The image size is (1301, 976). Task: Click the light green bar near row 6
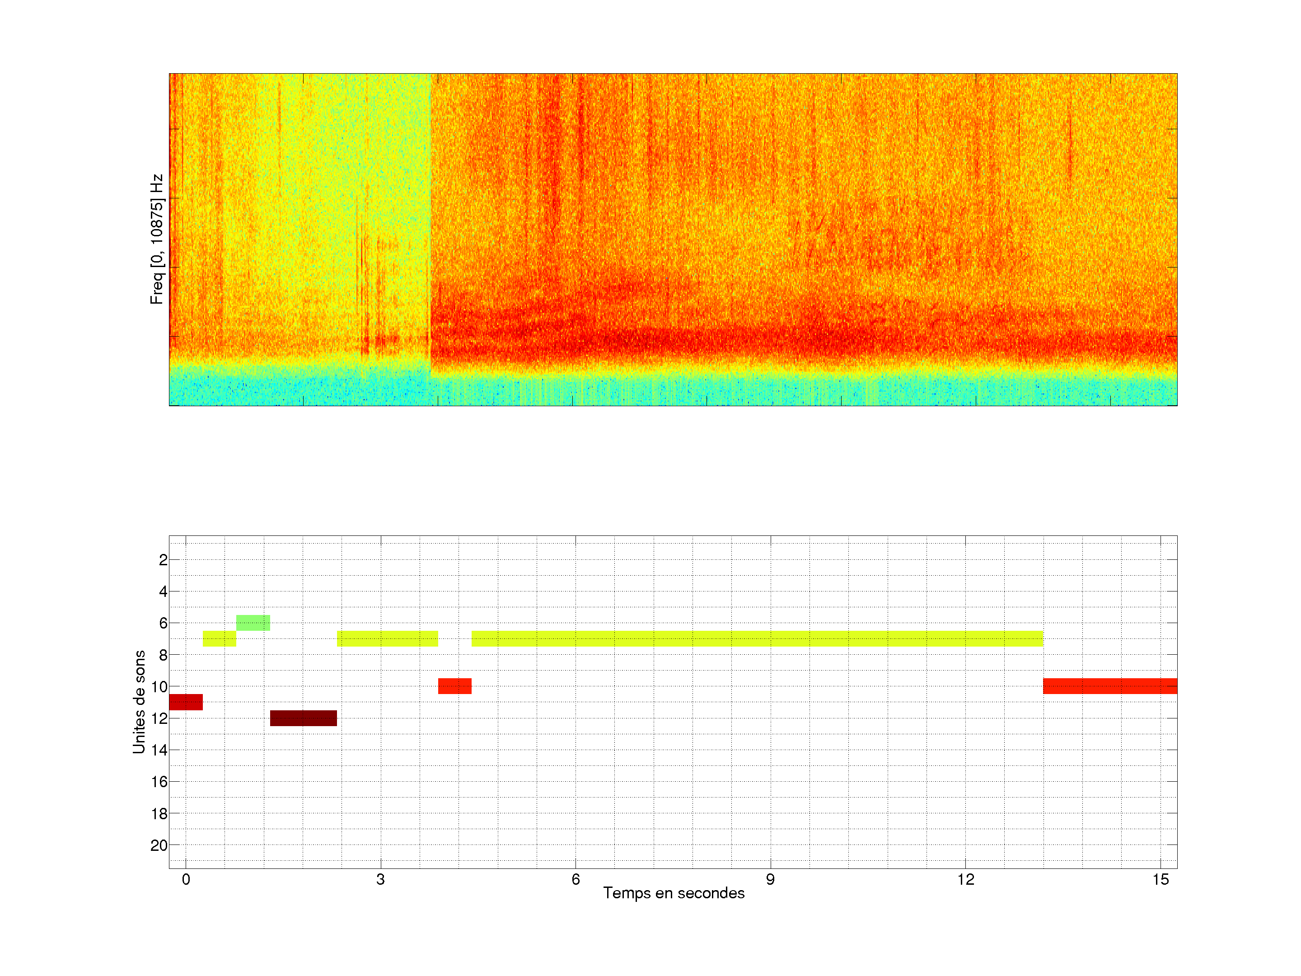point(253,623)
